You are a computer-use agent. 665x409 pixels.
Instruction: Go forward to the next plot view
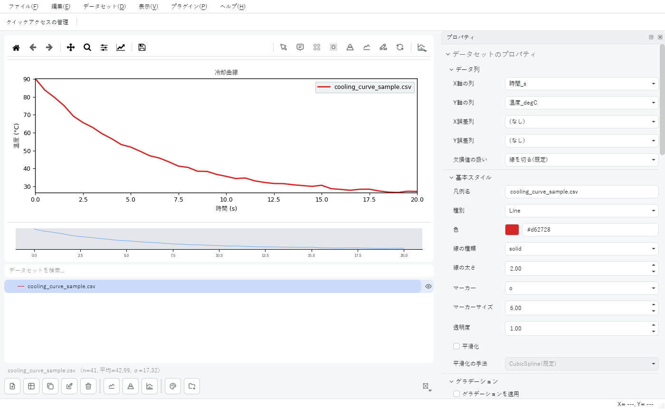click(x=49, y=48)
